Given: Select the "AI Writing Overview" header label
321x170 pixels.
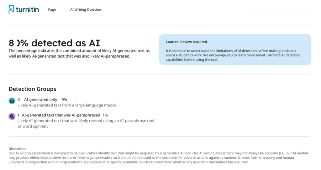Looking at the screenshot, I should pos(86,10).
